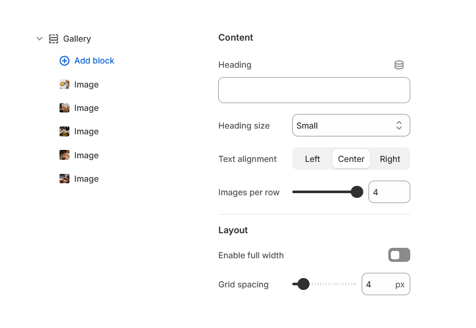Click the fourth Image block thumbnail

(64, 155)
